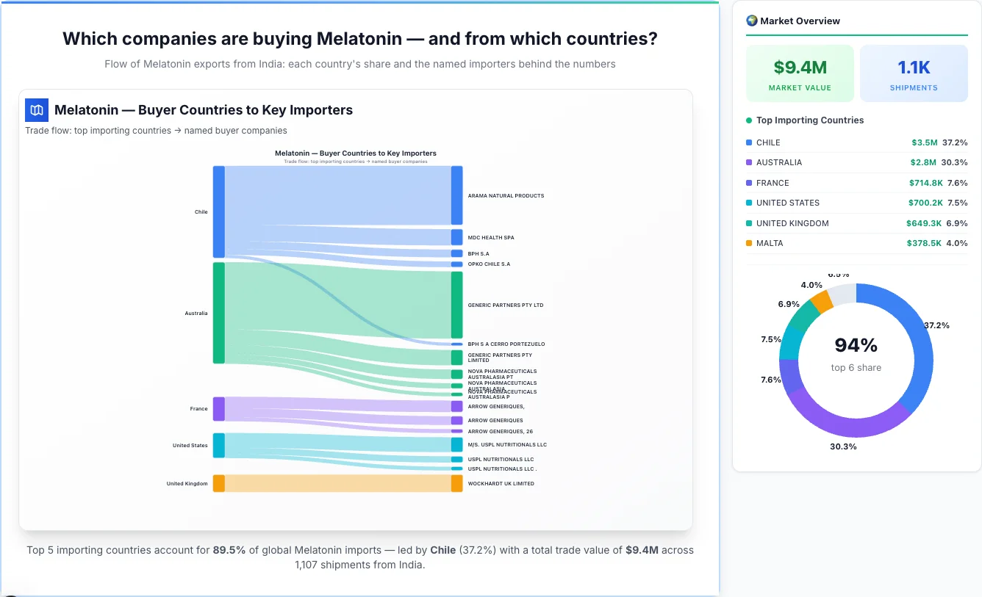Screen dimensions: 982x597
Task: Click the bold Chile mention in the summary text
Action: point(443,549)
